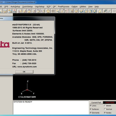The image size is (116, 116).
Task: Open the Option menu
Action: pyautogui.click(x=74, y=7)
